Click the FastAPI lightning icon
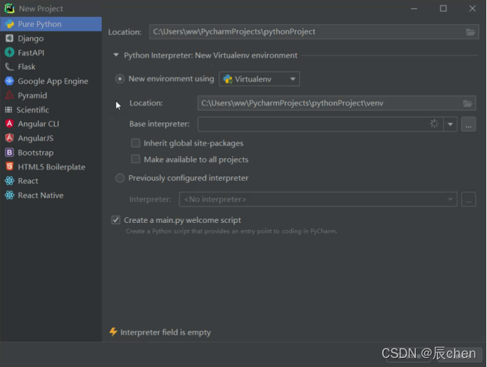The image size is (487, 367). [9, 53]
